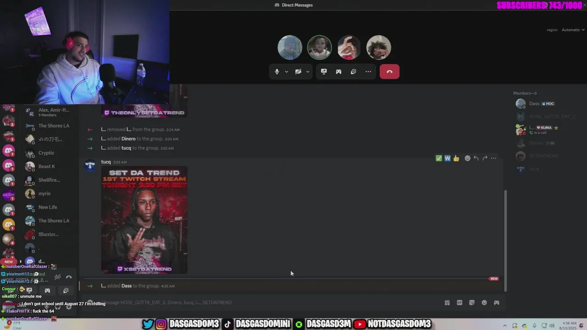
Task: Open the Shellfire... direct message
Action: tap(50, 180)
